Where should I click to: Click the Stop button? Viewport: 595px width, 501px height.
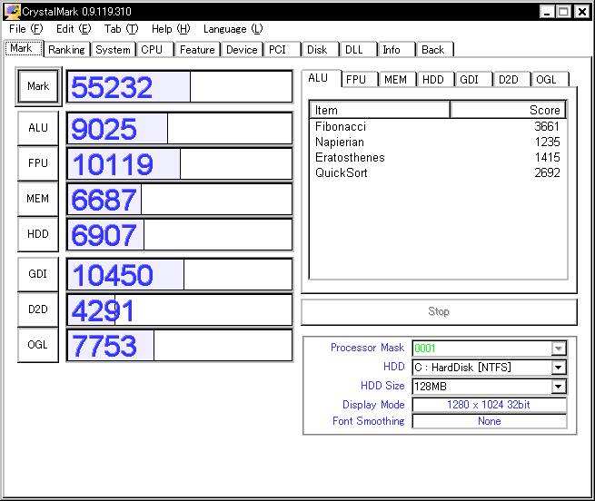pos(439,311)
